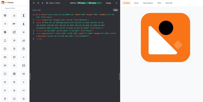Open editor settings gear icon

coord(116,3)
